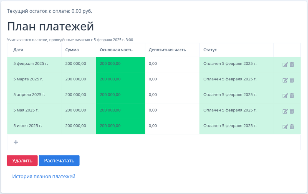Delete the 5 февраля 2025 payment row
The width and height of the screenshot is (308, 194).
[x=292, y=65]
